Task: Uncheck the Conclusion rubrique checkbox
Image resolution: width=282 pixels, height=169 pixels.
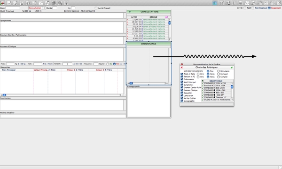Action: click(182, 95)
